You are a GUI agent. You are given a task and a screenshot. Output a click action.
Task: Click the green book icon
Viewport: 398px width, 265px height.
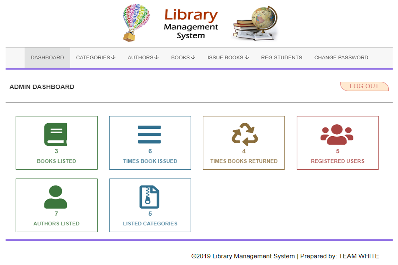pyautogui.click(x=56, y=134)
